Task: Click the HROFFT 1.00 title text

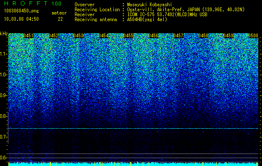Action: pyautogui.click(x=33, y=3)
